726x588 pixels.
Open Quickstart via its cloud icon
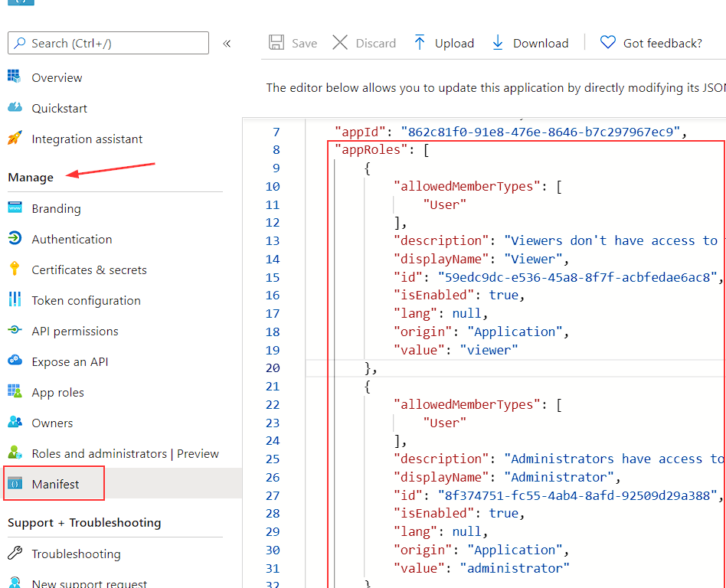coord(15,108)
